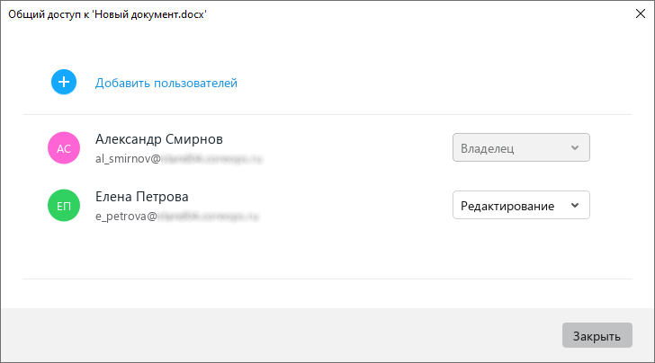This screenshot has height=363, width=655.
Task: Select the pink AC avatar
Action: [x=64, y=148]
